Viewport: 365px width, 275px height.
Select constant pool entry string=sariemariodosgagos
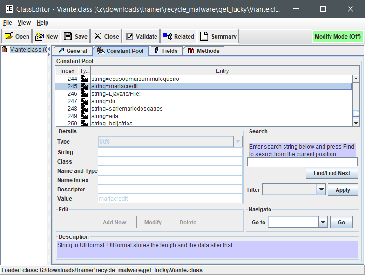(127, 109)
